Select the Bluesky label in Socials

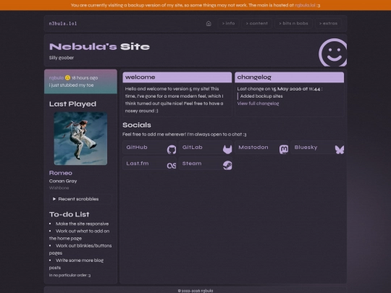(306, 148)
